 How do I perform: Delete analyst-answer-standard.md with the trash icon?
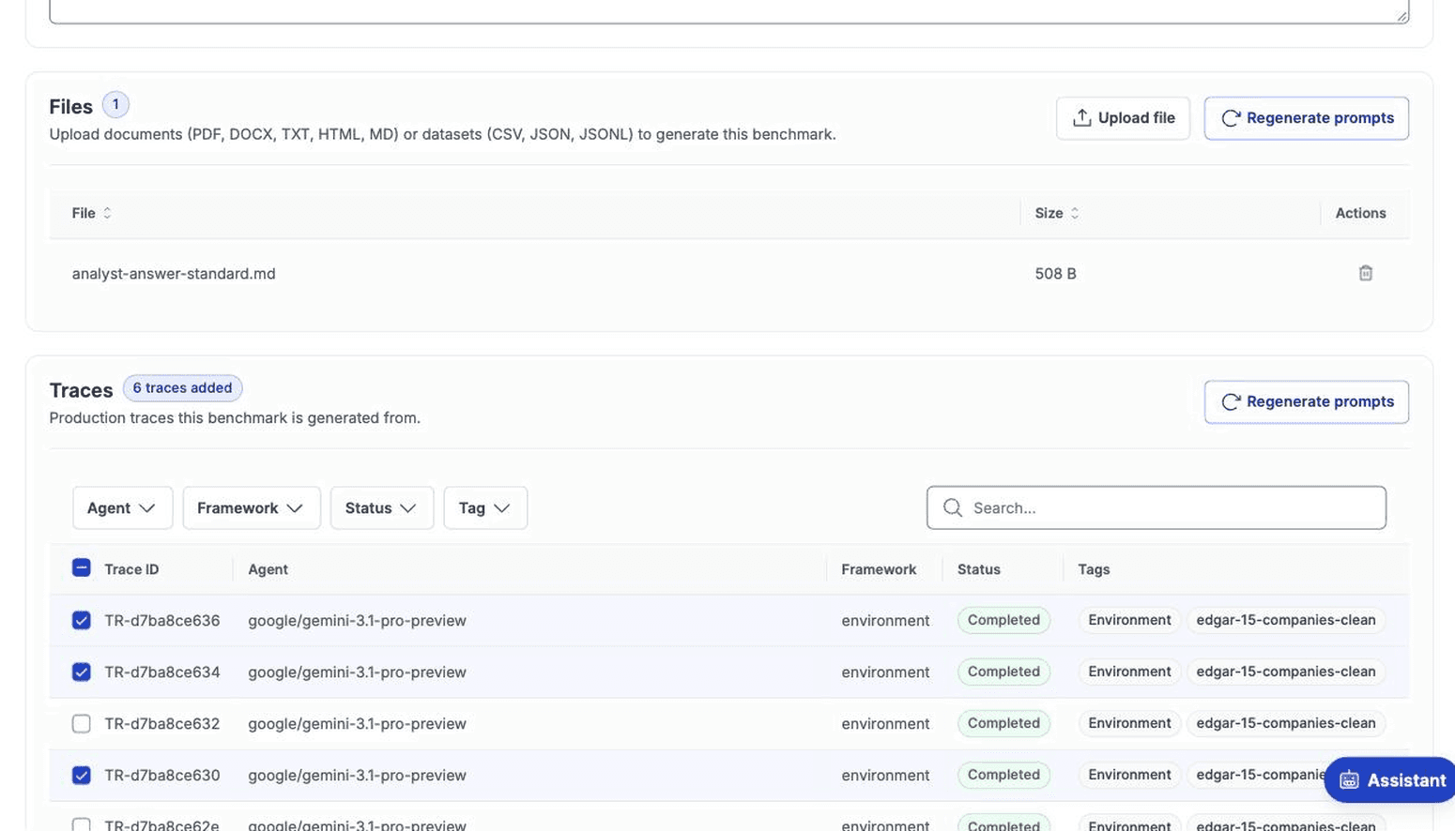[1365, 273]
